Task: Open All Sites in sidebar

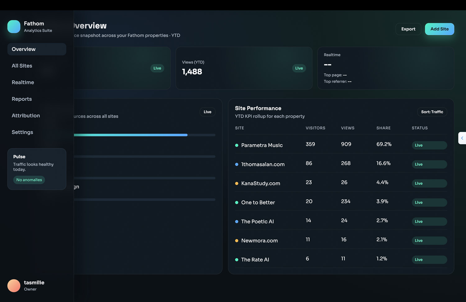Action: pyautogui.click(x=22, y=66)
